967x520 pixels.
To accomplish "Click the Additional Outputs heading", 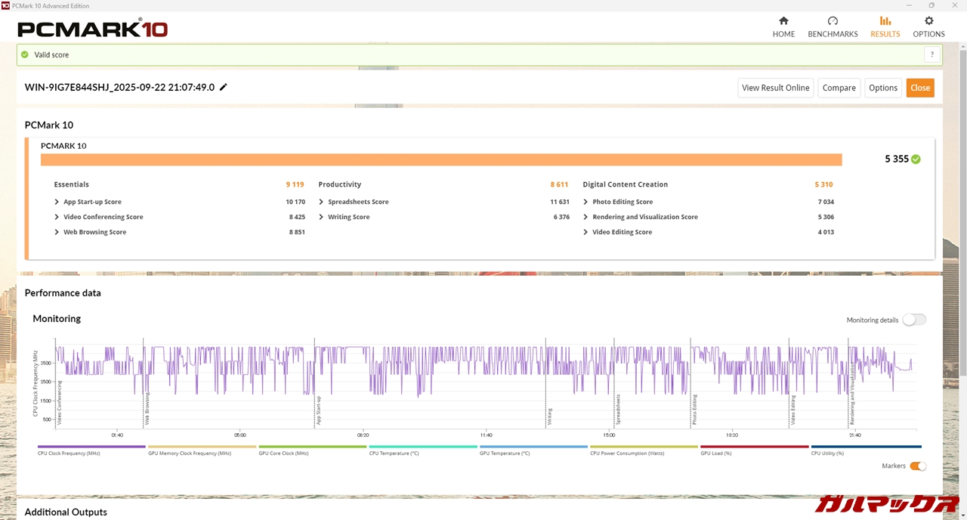I will (x=66, y=512).
